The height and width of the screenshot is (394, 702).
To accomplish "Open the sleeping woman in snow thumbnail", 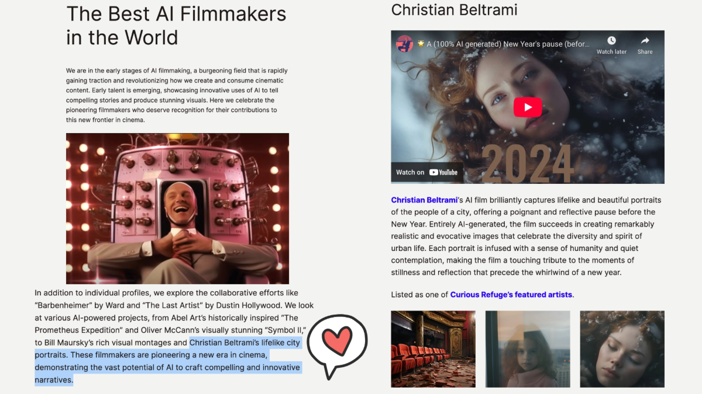I will (622, 349).
